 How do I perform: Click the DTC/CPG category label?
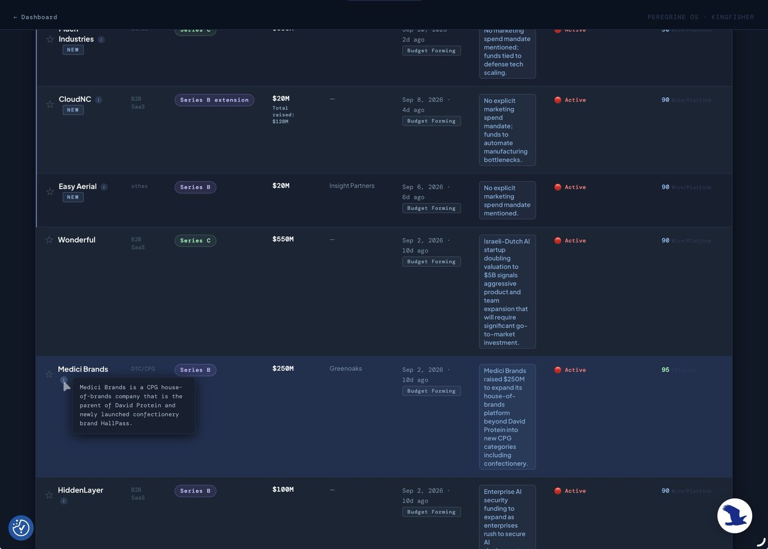[x=143, y=369]
